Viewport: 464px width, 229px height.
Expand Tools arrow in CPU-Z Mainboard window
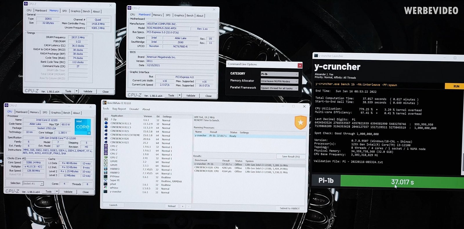click(x=180, y=96)
